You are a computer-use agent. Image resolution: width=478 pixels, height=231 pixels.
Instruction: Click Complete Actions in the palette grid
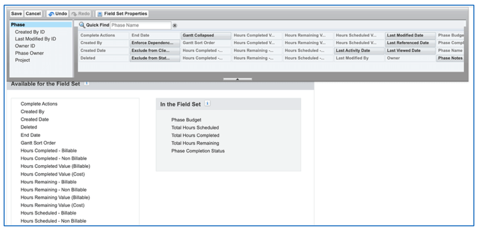104,35
